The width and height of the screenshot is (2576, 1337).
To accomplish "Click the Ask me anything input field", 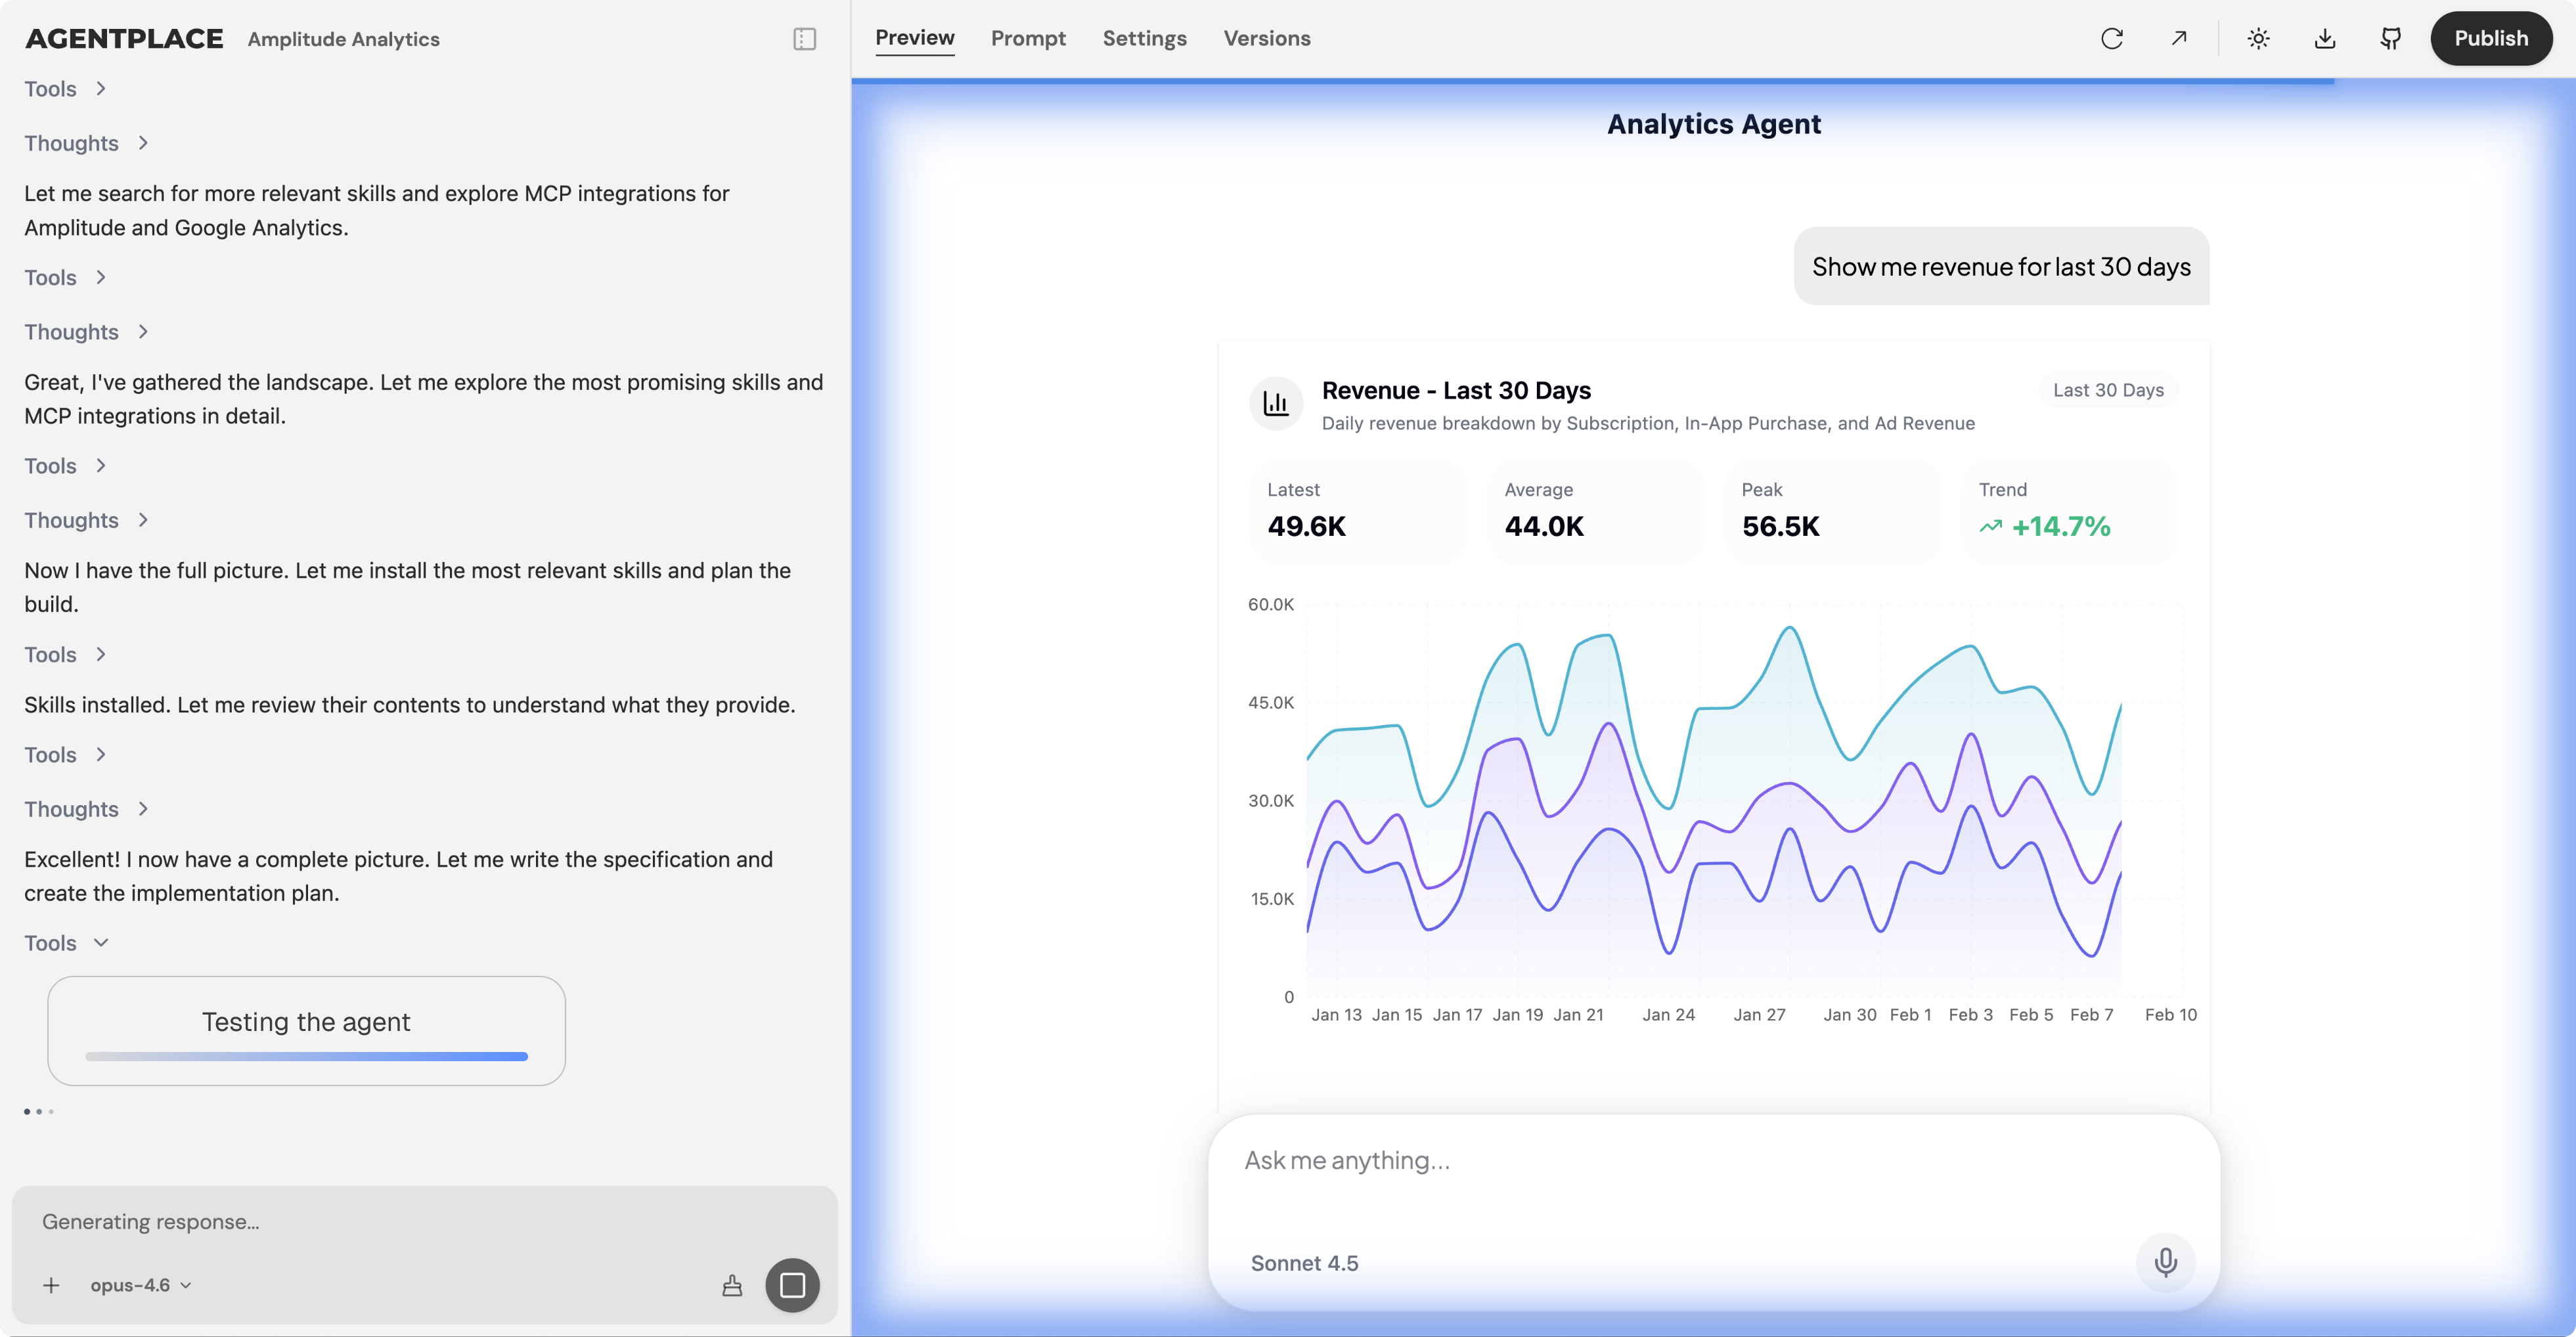I will [1690, 1160].
